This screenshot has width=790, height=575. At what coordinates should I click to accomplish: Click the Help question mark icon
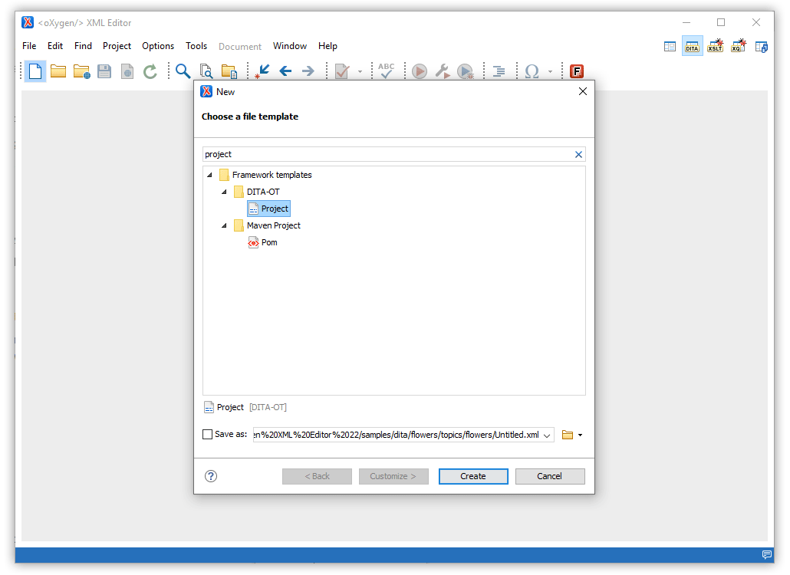(211, 476)
